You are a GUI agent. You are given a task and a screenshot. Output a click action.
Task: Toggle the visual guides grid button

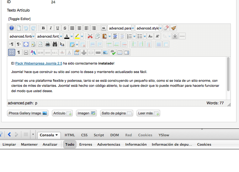pos(12,53)
